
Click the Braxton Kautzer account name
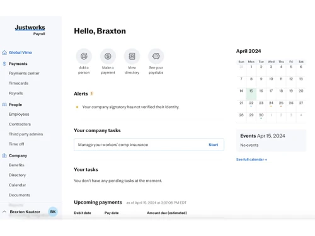pos(25,211)
